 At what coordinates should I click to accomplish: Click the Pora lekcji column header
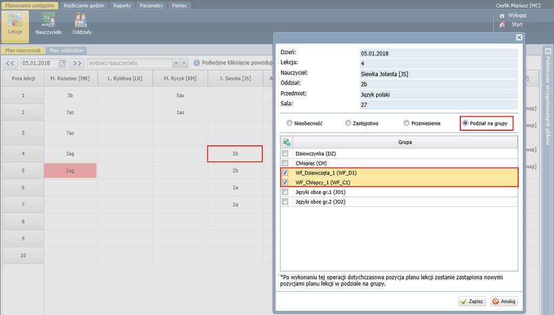pos(23,78)
